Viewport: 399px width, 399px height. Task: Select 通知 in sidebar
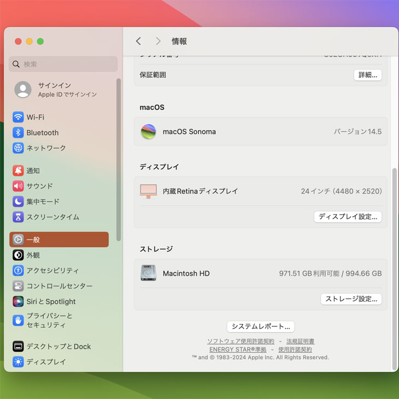click(33, 171)
